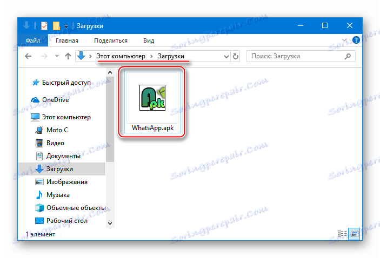The width and height of the screenshot is (380, 258).
Task: Click the Рабочий стол desktop icon
Action: coord(39,221)
